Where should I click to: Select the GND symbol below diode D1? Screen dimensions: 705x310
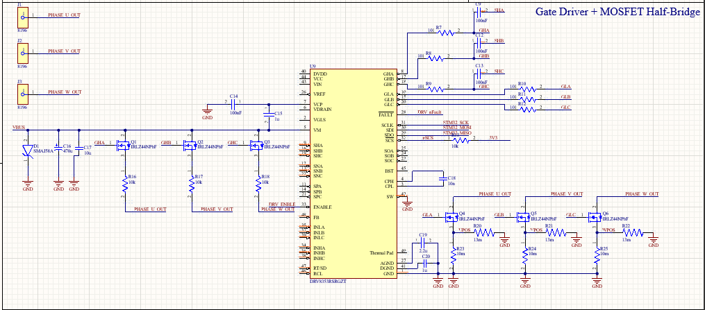click(28, 184)
